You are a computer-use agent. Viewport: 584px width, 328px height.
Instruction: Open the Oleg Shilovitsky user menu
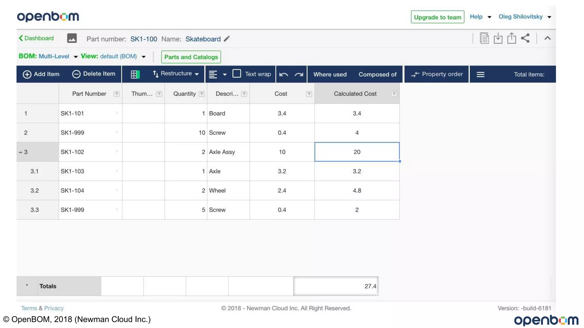point(525,17)
